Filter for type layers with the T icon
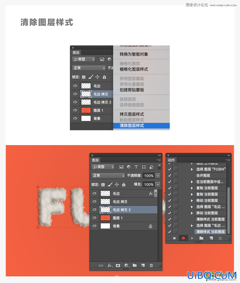Screen dimensions: 240x283 (136, 167)
